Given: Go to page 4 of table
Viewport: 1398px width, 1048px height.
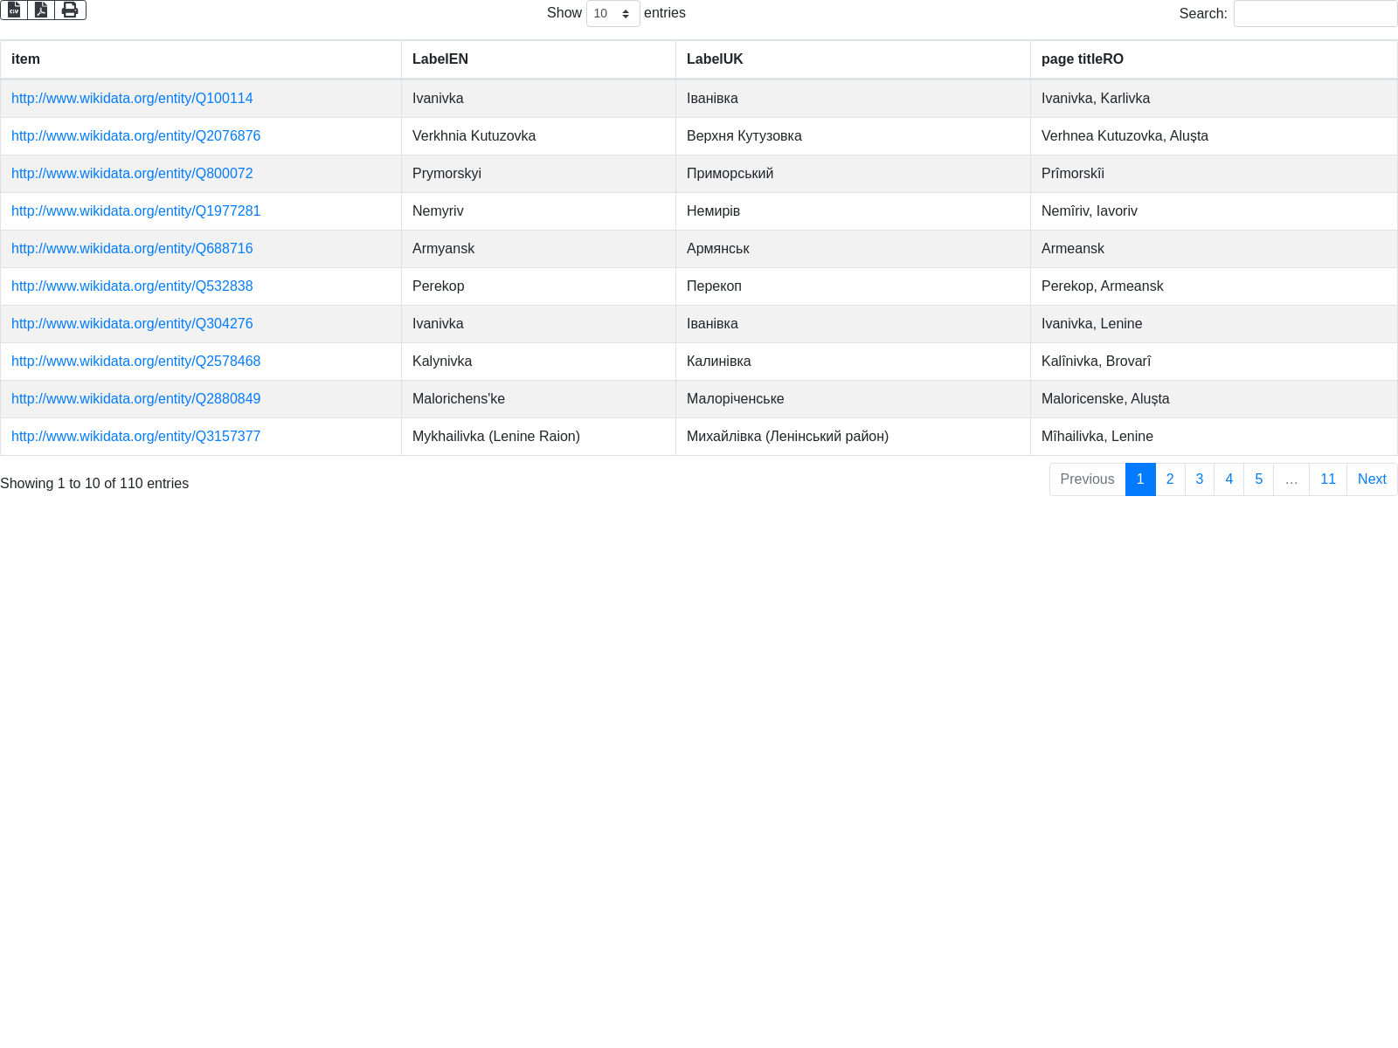Looking at the screenshot, I should point(1229,479).
